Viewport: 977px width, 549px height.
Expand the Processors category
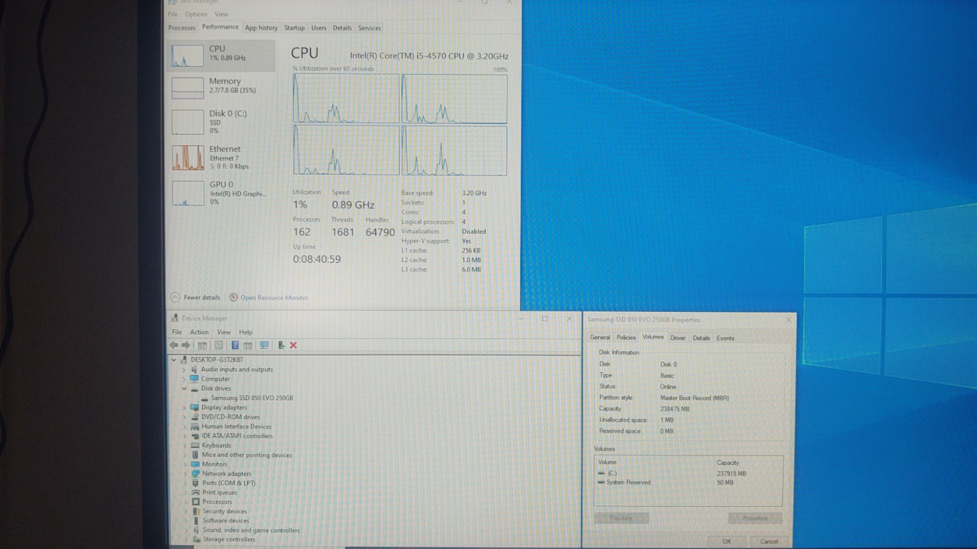[x=185, y=502]
